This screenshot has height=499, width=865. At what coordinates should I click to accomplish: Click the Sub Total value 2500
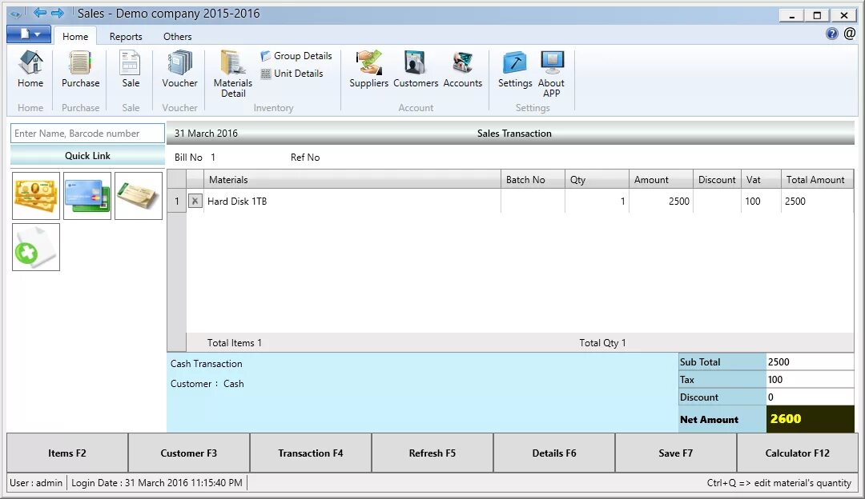click(x=810, y=362)
